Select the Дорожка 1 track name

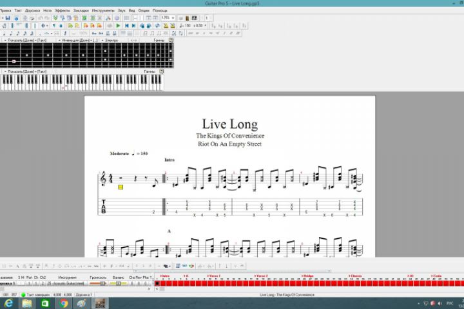[7, 283]
